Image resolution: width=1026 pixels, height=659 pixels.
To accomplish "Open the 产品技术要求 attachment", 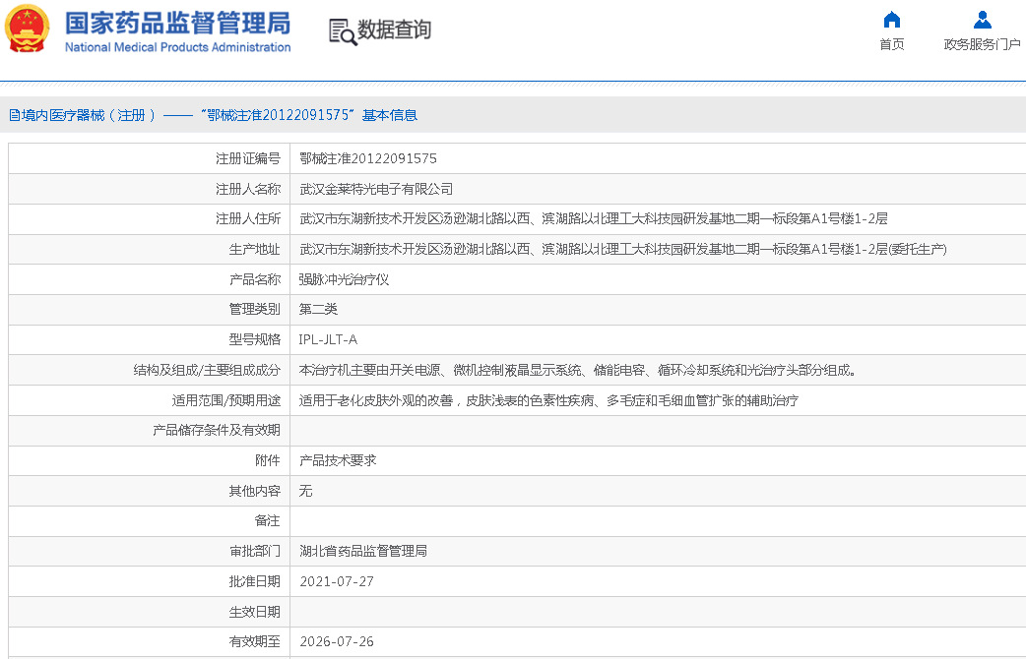I will pos(338,460).
